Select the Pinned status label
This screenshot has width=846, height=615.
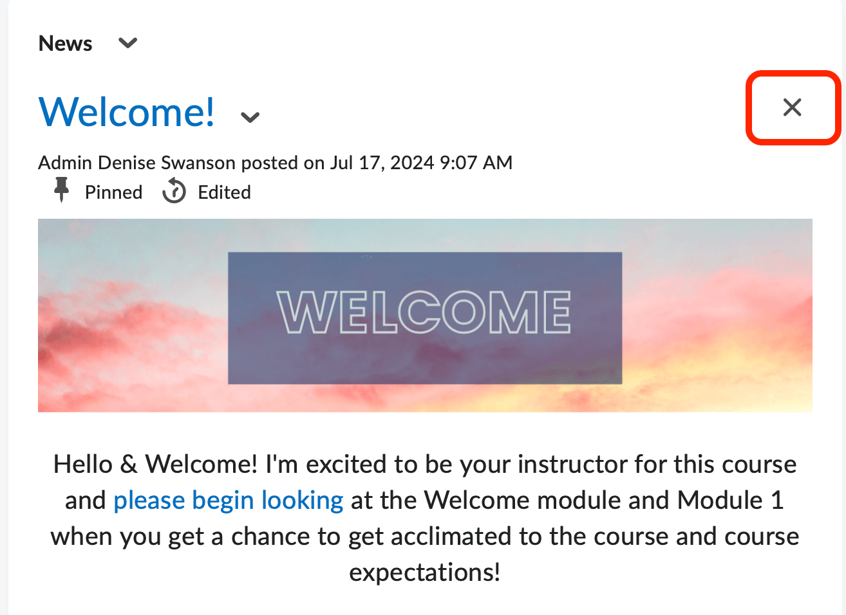click(x=113, y=192)
